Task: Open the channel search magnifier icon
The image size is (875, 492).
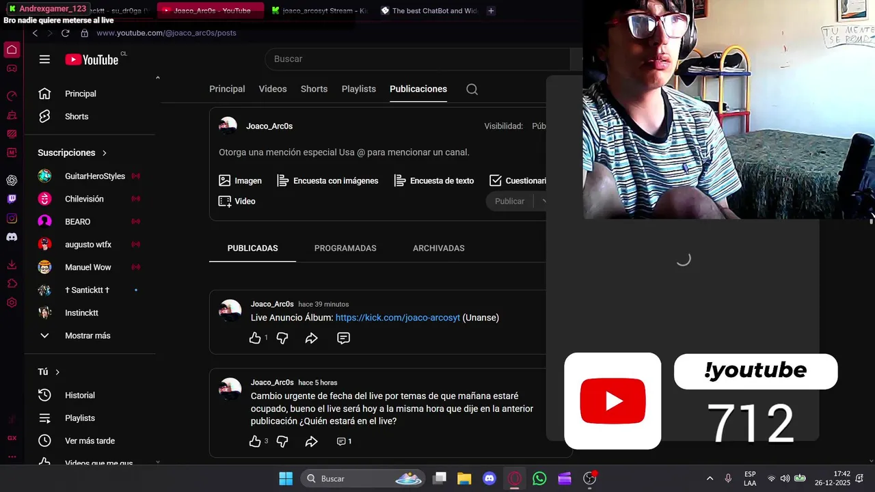Action: coord(472,89)
